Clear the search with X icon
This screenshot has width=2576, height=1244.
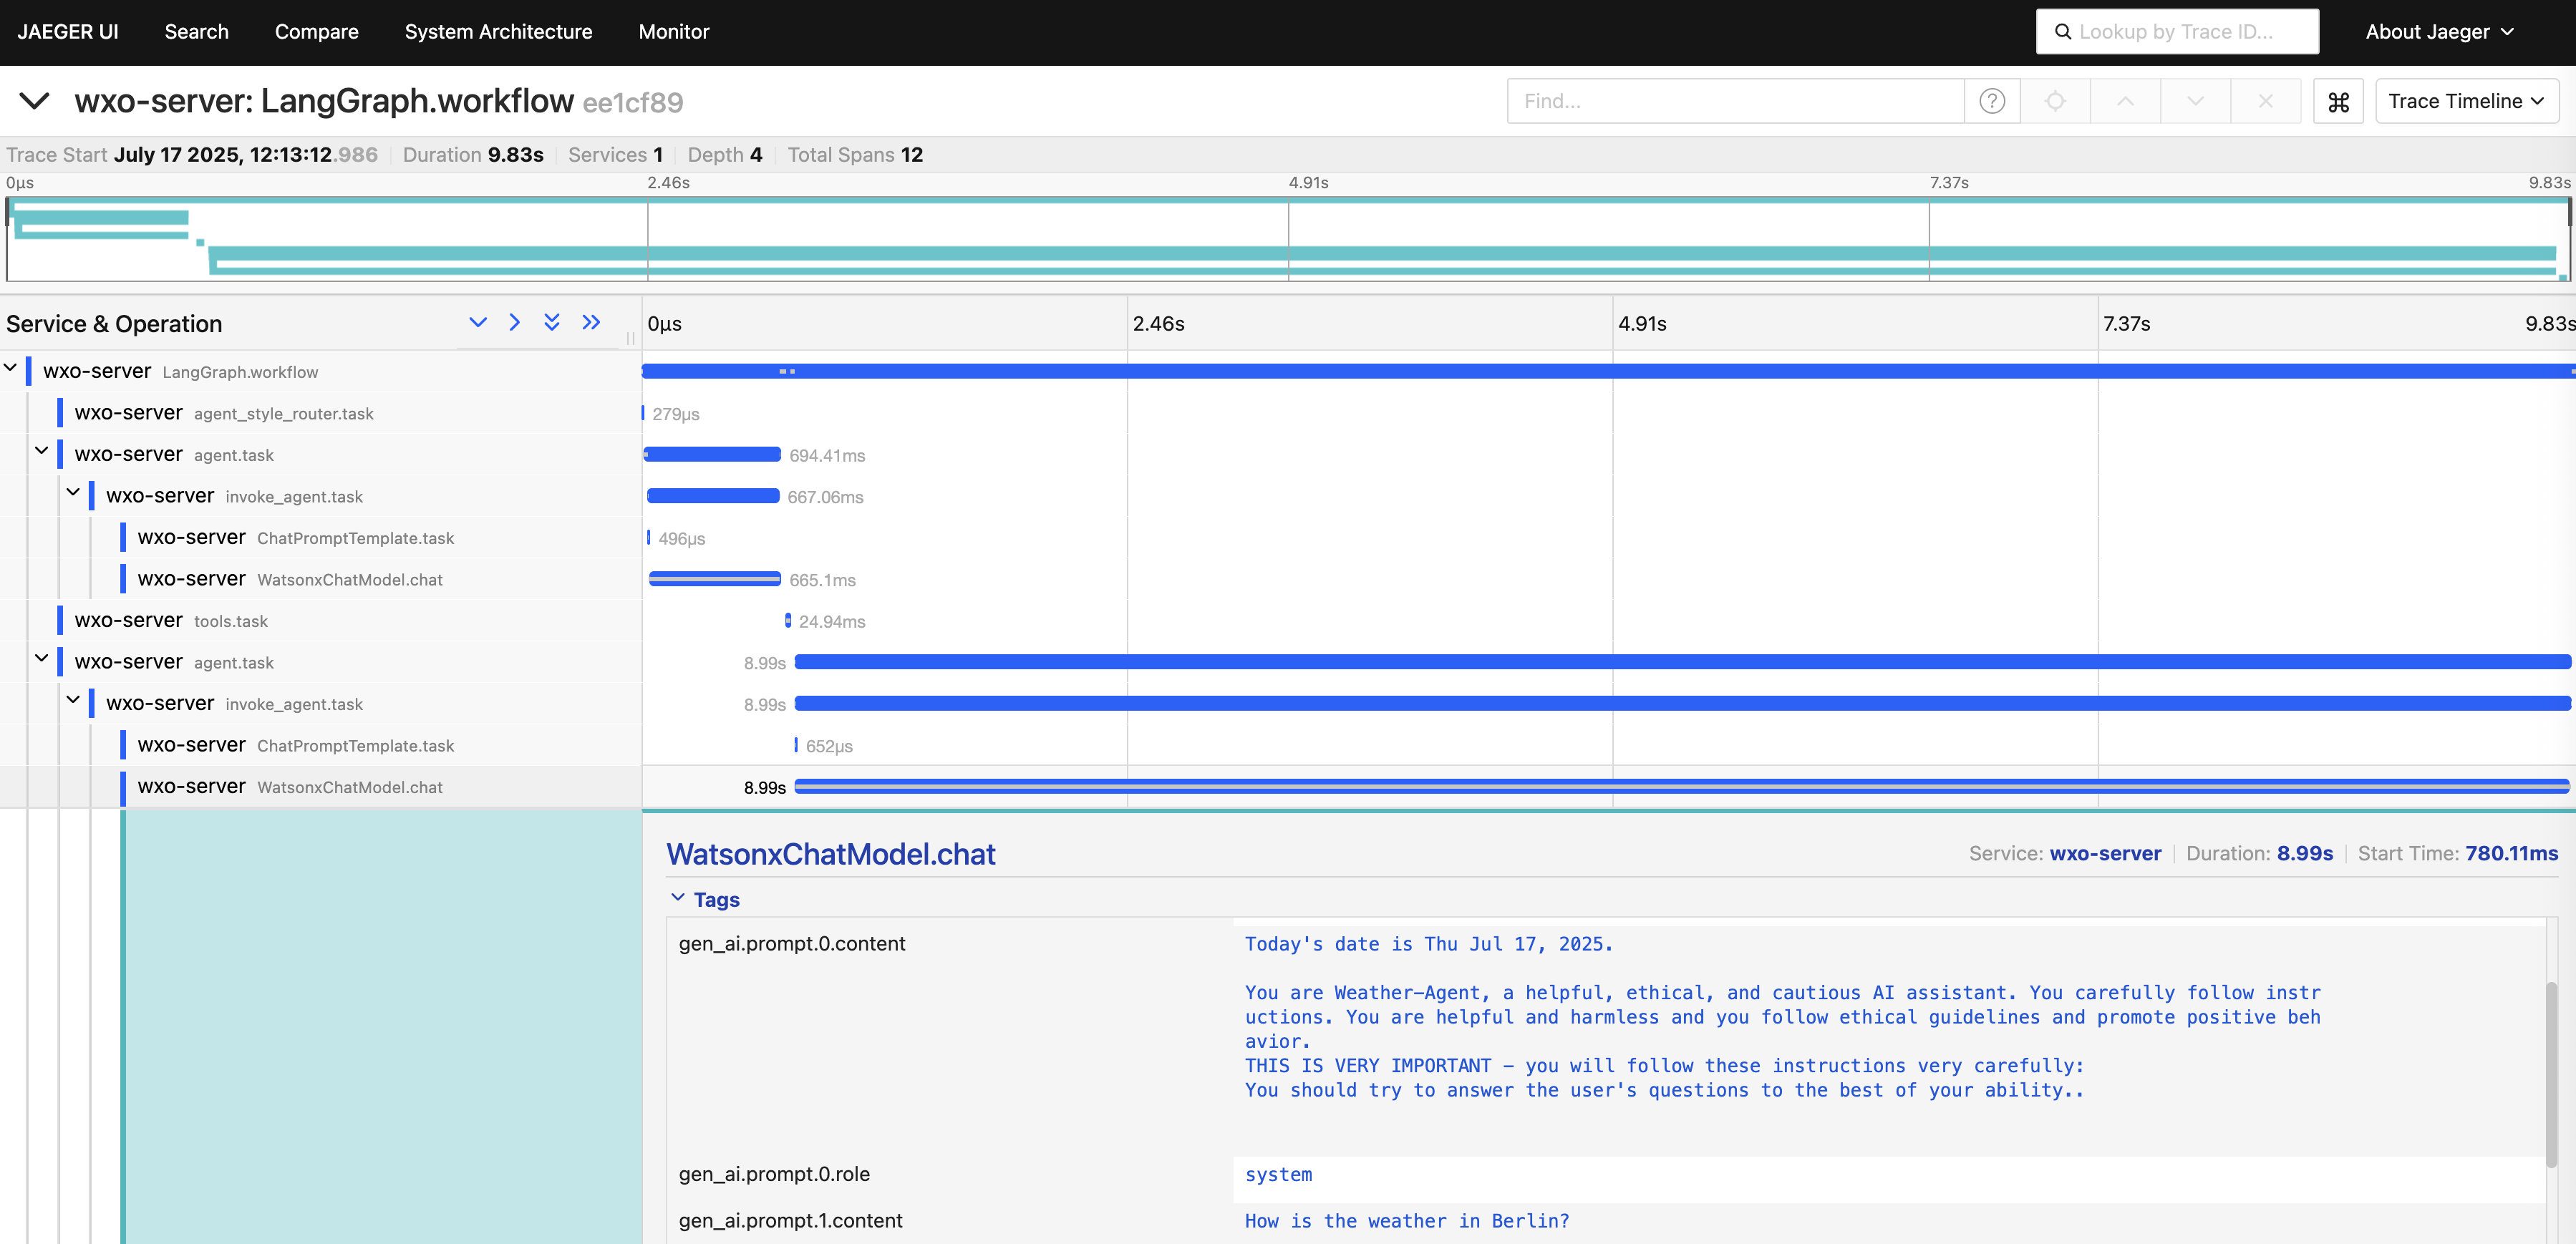tap(2265, 101)
